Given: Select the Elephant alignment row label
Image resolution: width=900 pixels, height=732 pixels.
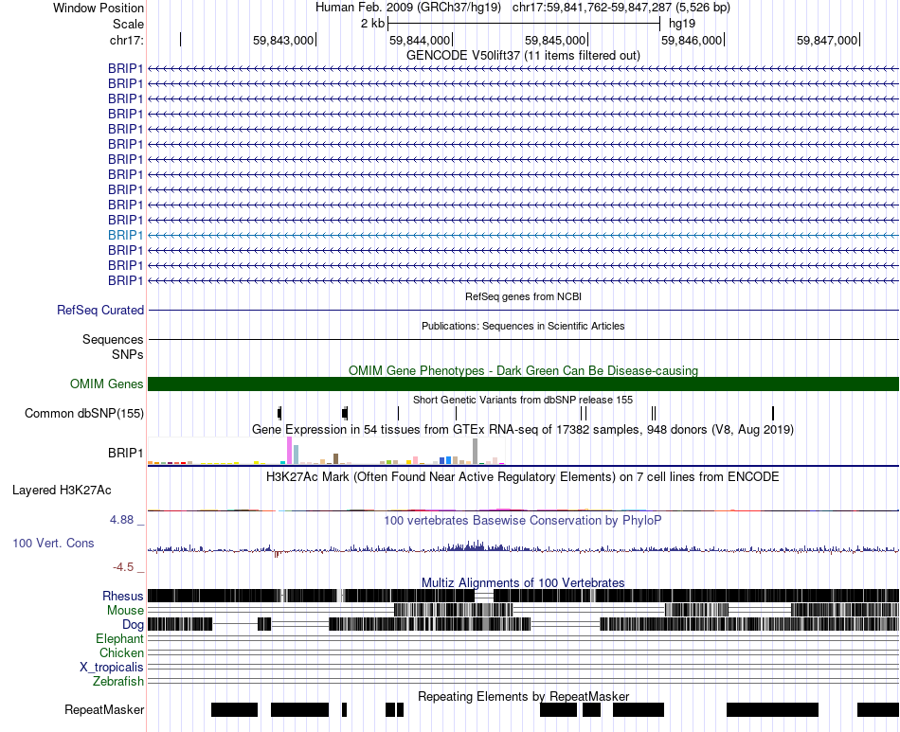Looking at the screenshot, I should (119, 639).
